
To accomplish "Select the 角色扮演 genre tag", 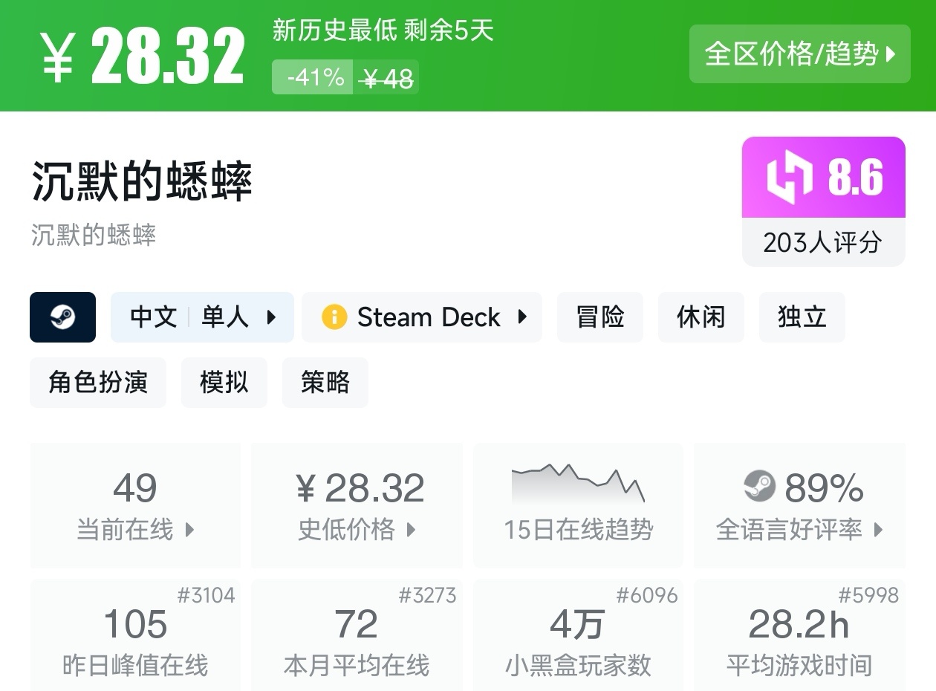I will click(98, 383).
